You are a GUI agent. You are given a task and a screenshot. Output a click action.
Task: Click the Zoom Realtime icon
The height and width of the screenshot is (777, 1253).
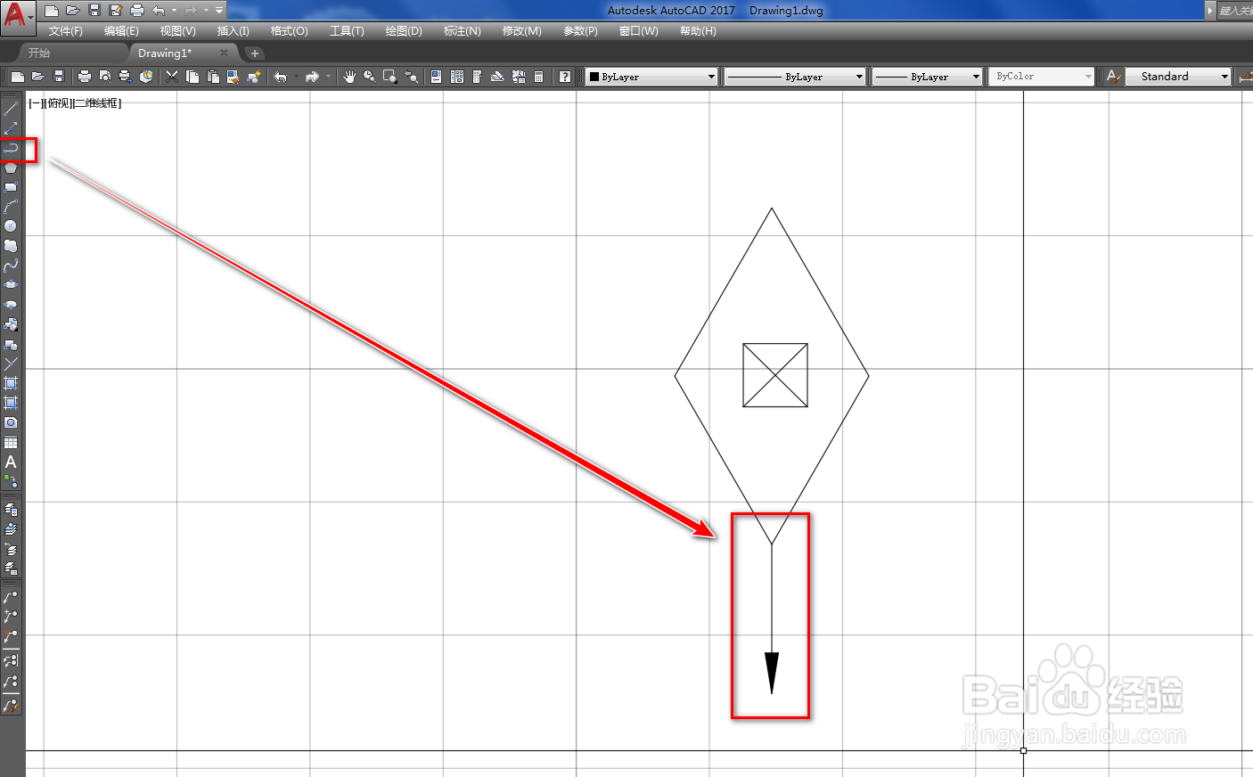click(369, 77)
